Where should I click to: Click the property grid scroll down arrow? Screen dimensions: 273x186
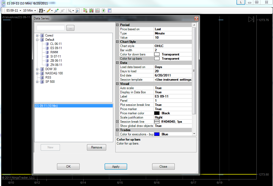pos(194,134)
